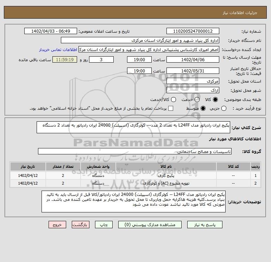Toggle the اسناد خزانه اسلامی payment checkbox

171,108
